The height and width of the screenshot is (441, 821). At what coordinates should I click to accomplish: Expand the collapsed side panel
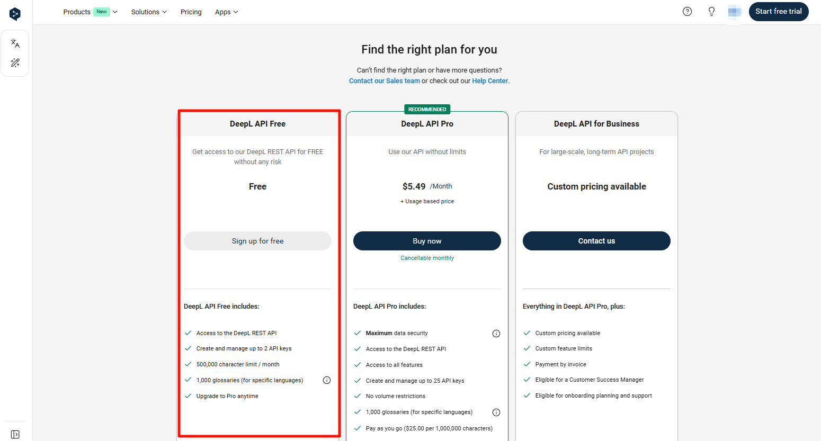point(15,434)
